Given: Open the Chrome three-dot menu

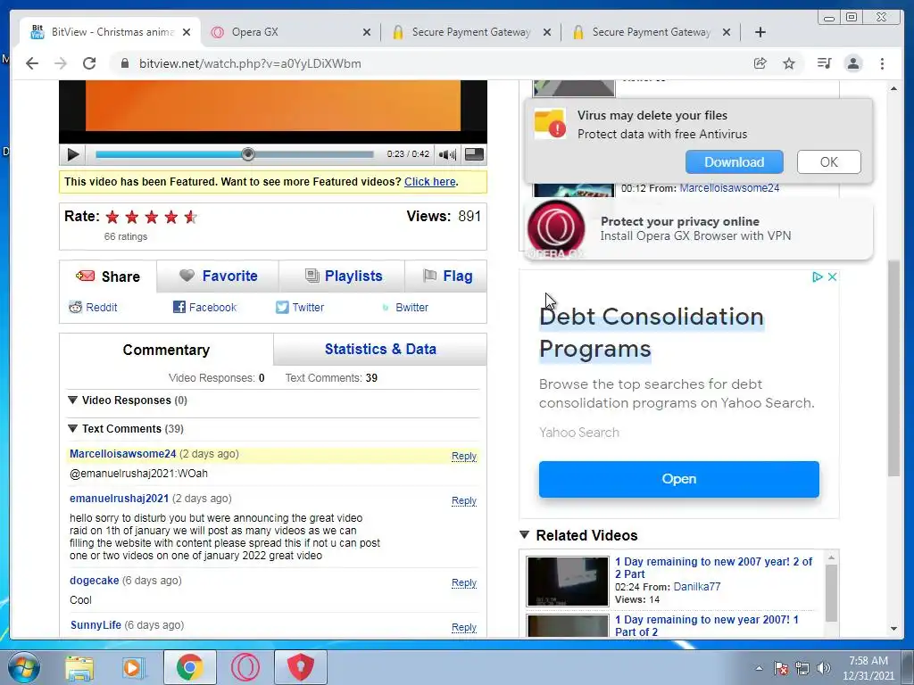Looking at the screenshot, I should (x=882, y=63).
